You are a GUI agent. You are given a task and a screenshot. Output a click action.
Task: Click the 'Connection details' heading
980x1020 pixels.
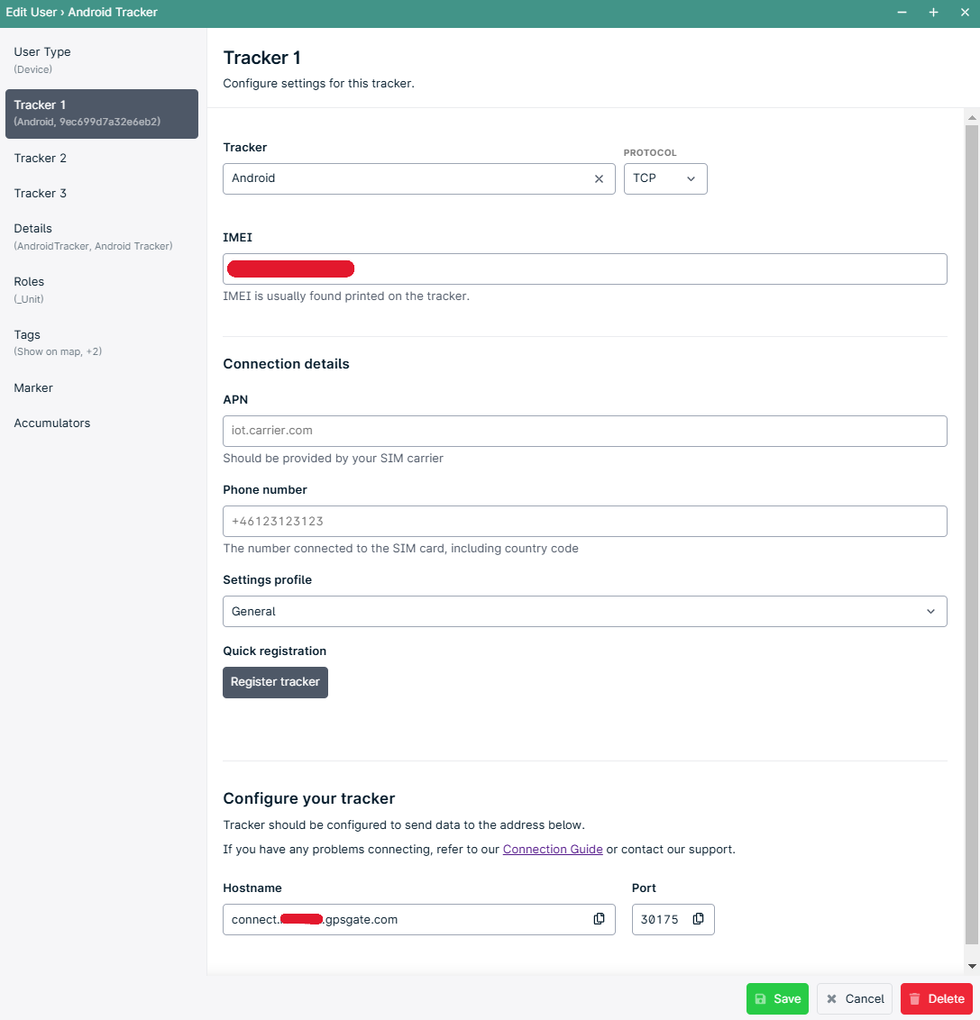(x=287, y=364)
